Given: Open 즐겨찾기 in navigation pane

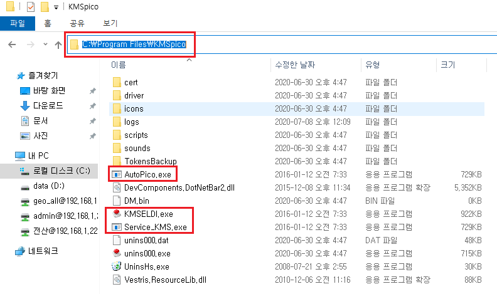Looking at the screenshot, I should pos(43,75).
